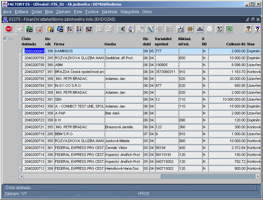Screen dimensions: 263x200
Task: Open the Záznam menu
Action: [63, 12]
